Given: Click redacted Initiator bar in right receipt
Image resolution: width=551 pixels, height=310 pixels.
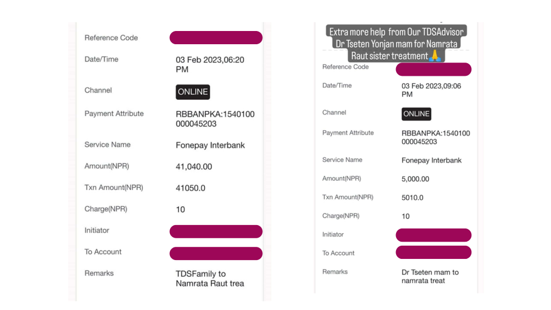Looking at the screenshot, I should (x=433, y=235).
